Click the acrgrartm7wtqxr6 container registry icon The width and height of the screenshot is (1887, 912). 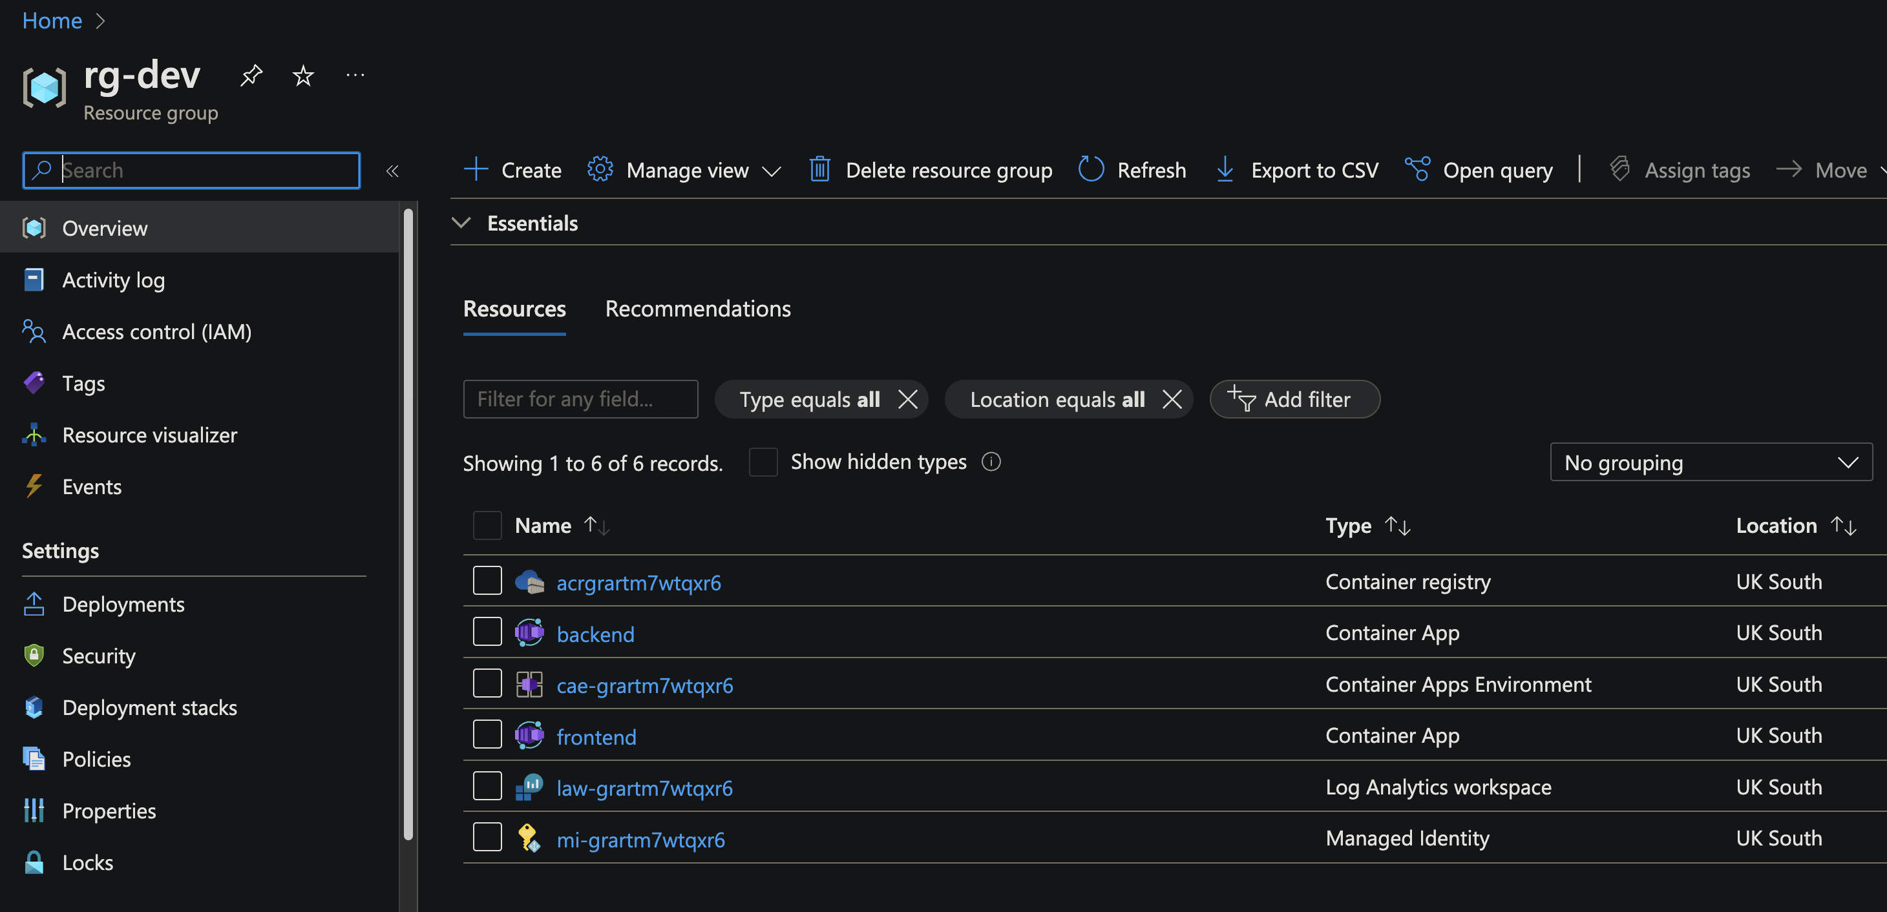click(x=529, y=582)
